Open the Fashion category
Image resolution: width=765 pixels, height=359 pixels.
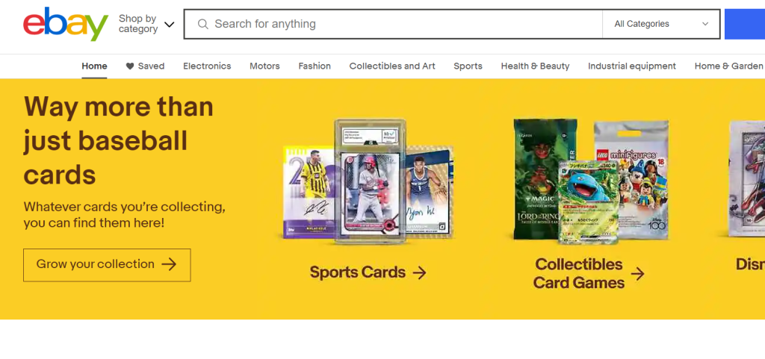pyautogui.click(x=315, y=66)
